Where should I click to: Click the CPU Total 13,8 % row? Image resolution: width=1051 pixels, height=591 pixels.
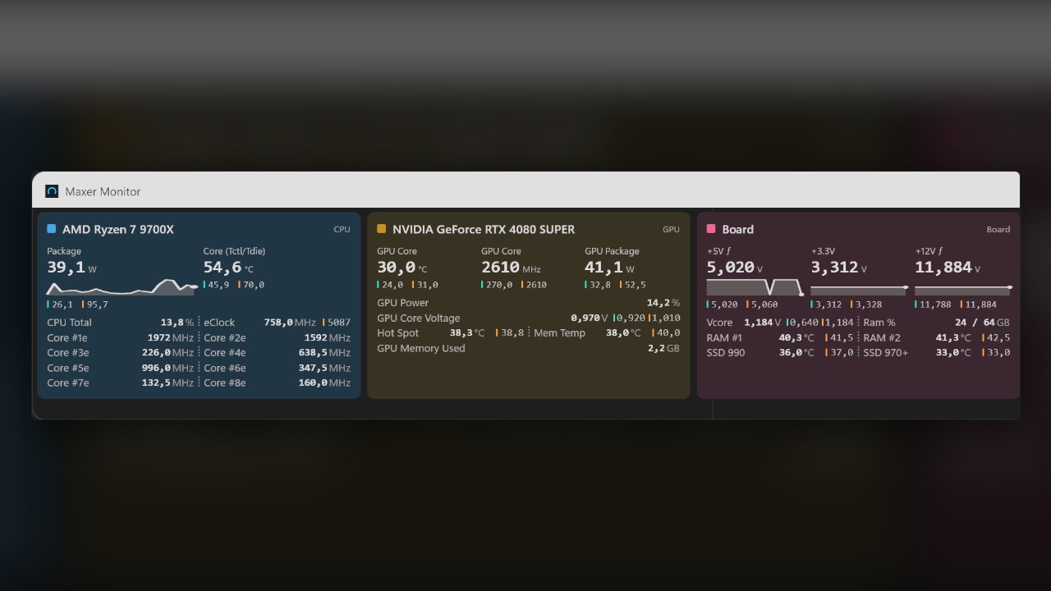[x=121, y=323]
